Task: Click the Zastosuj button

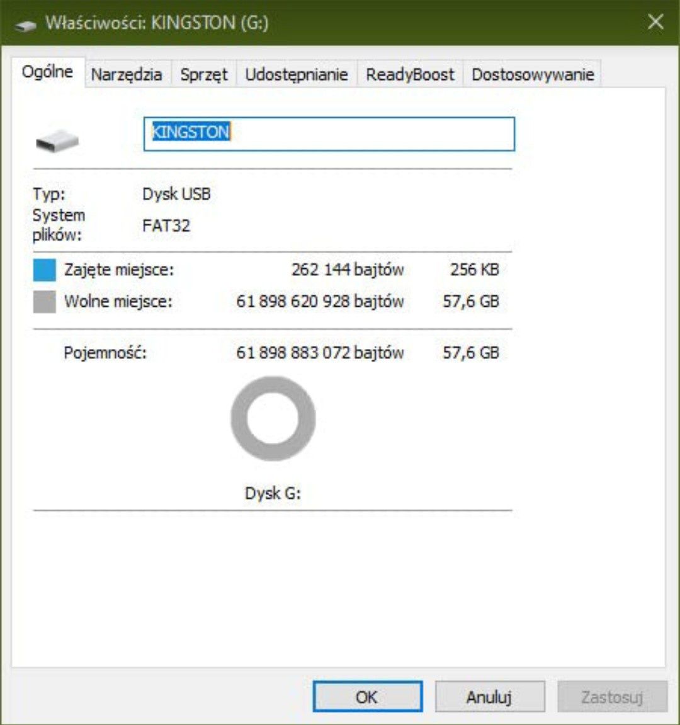Action: click(x=612, y=696)
